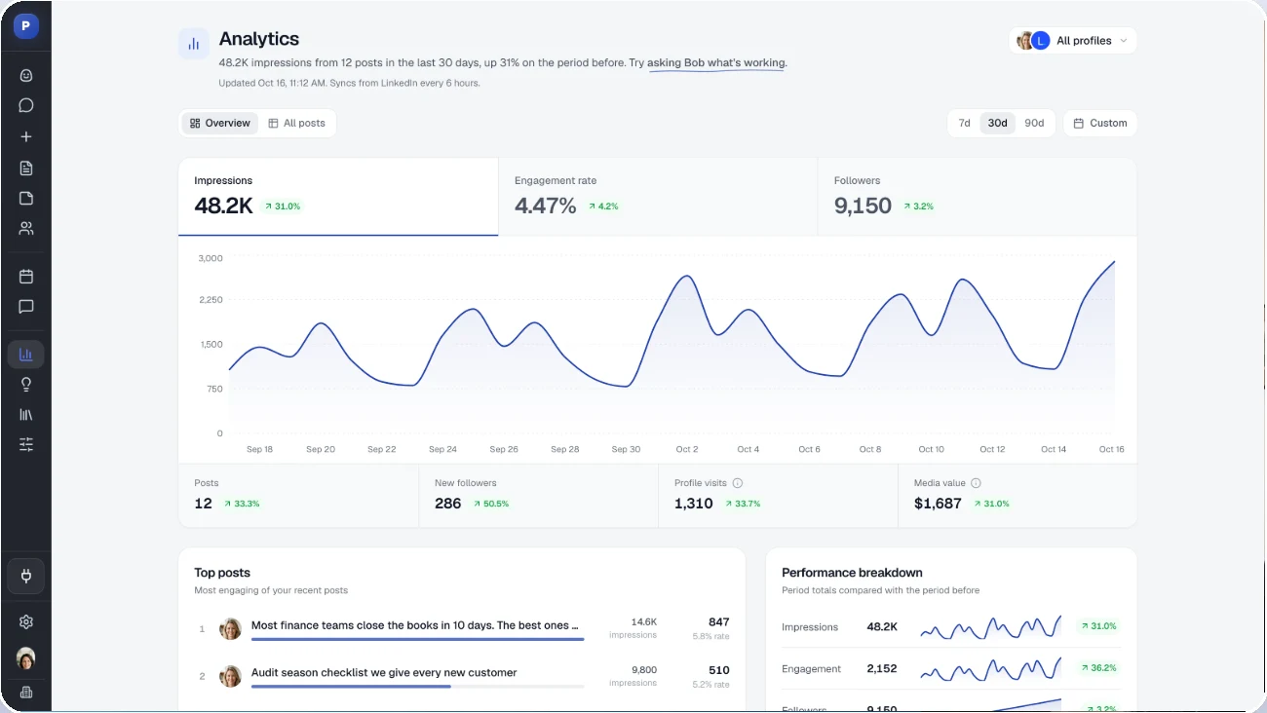This screenshot has height=713, width=1267.
Task: Select the 30d time range
Action: (997, 123)
